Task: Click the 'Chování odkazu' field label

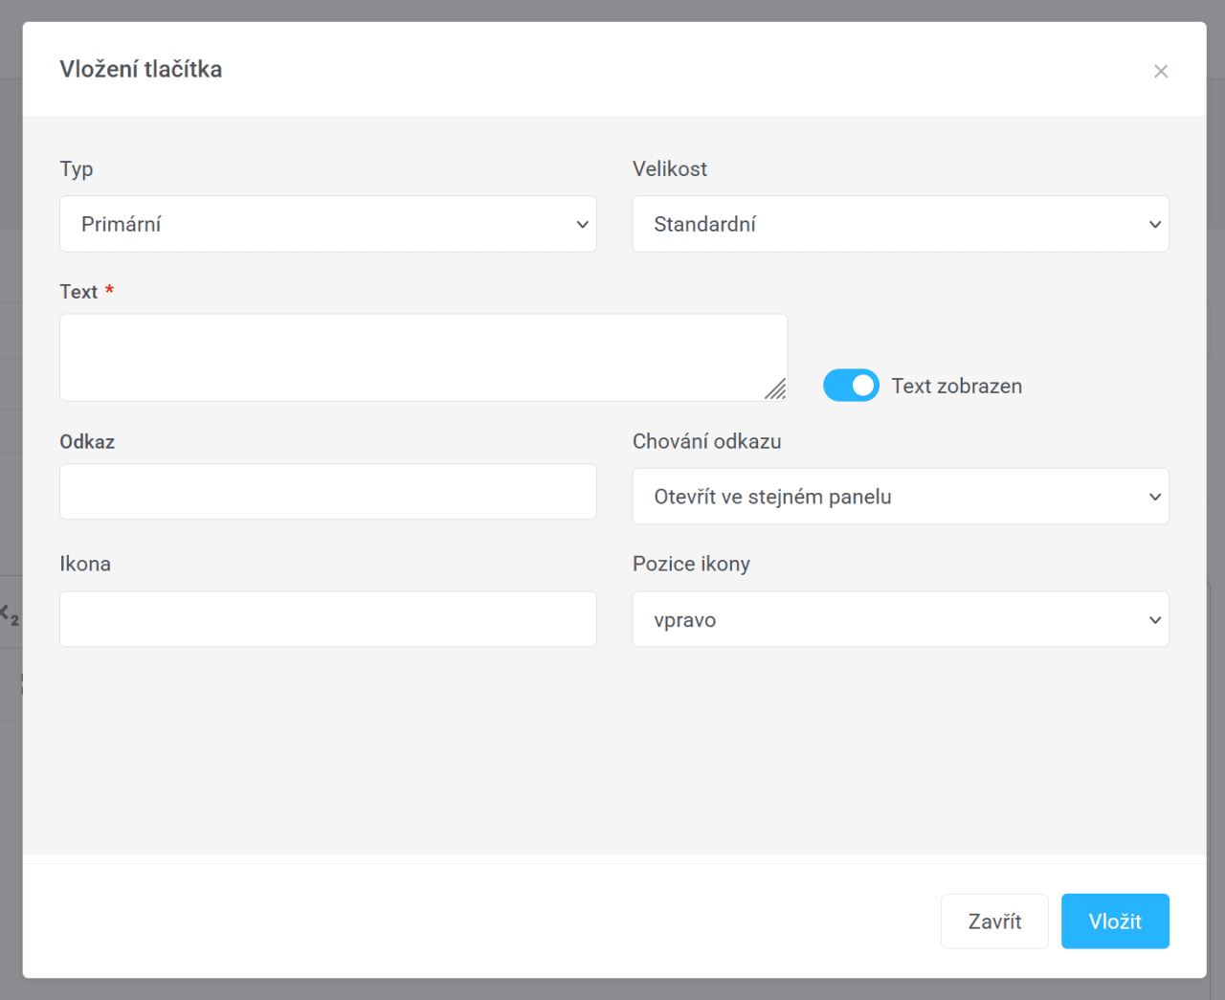Action: (706, 442)
